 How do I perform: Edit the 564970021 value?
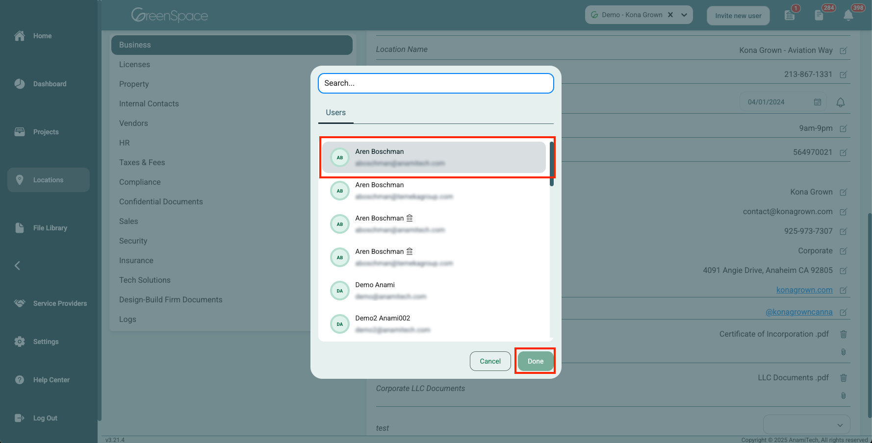[x=844, y=152]
